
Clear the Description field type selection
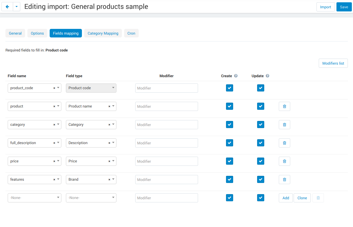(x=109, y=143)
